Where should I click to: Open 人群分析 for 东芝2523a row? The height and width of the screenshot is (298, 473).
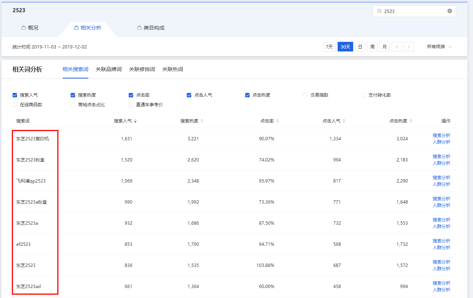[442, 227]
